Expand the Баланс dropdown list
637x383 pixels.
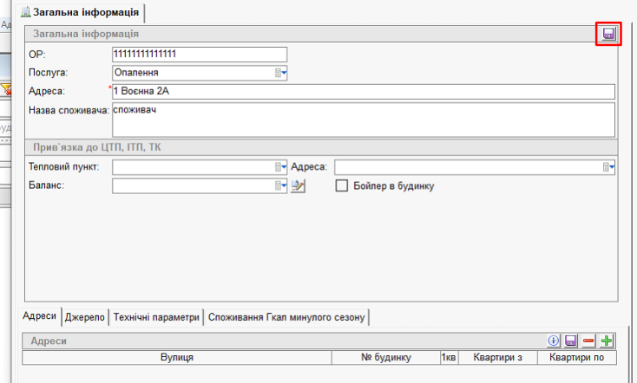[x=281, y=185]
